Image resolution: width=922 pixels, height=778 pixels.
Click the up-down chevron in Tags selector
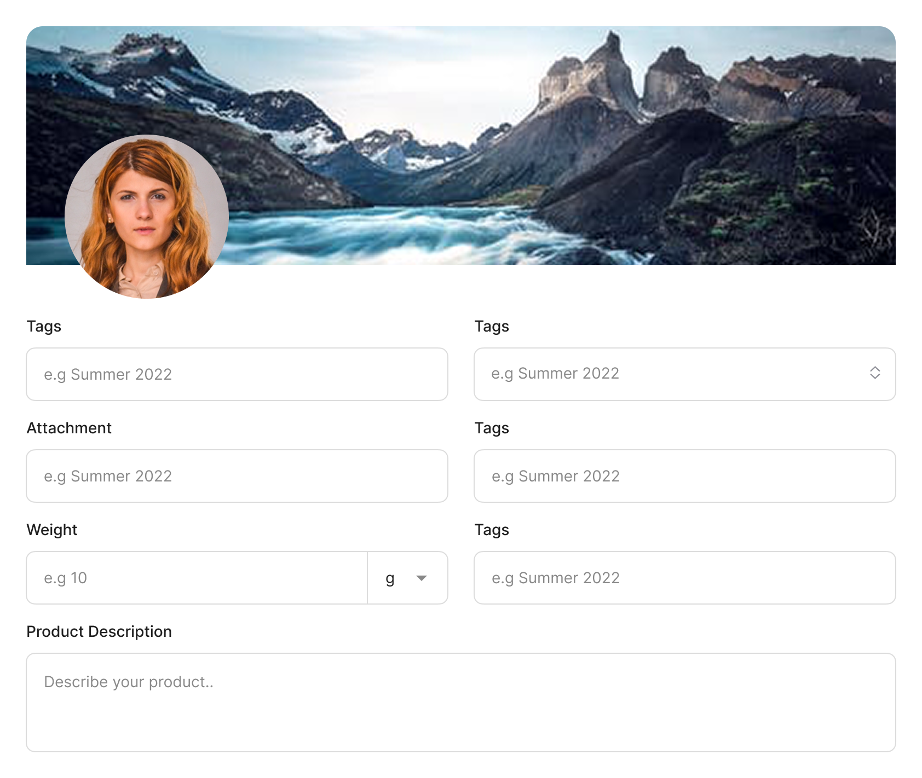click(875, 374)
